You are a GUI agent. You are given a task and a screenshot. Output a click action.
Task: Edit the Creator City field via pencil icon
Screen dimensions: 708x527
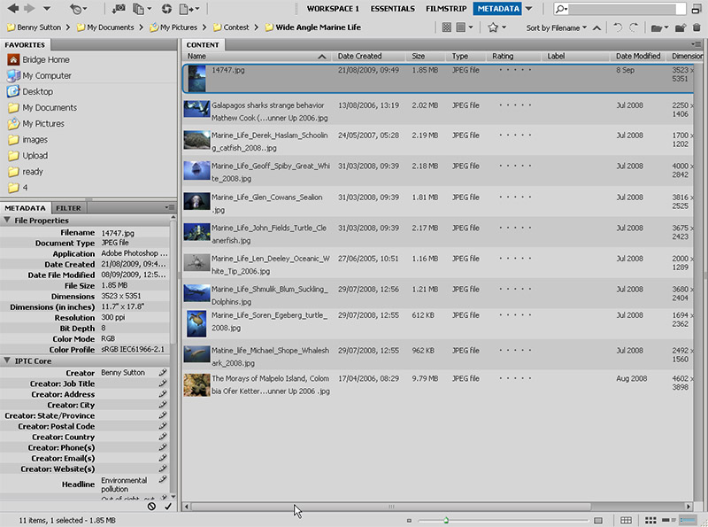coord(163,405)
